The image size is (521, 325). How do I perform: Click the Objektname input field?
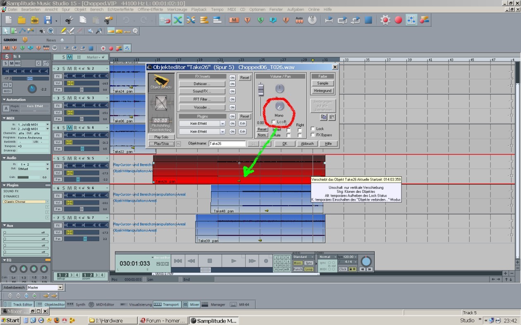(227, 144)
